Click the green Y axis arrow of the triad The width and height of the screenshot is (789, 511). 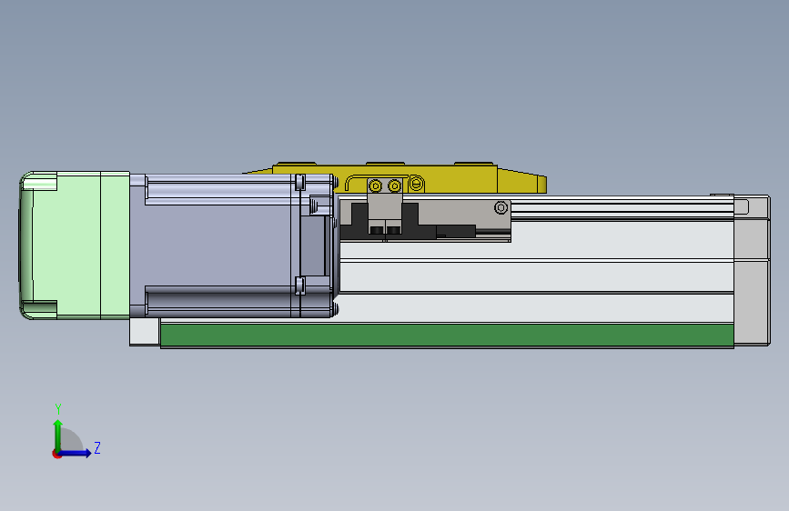click(58, 435)
